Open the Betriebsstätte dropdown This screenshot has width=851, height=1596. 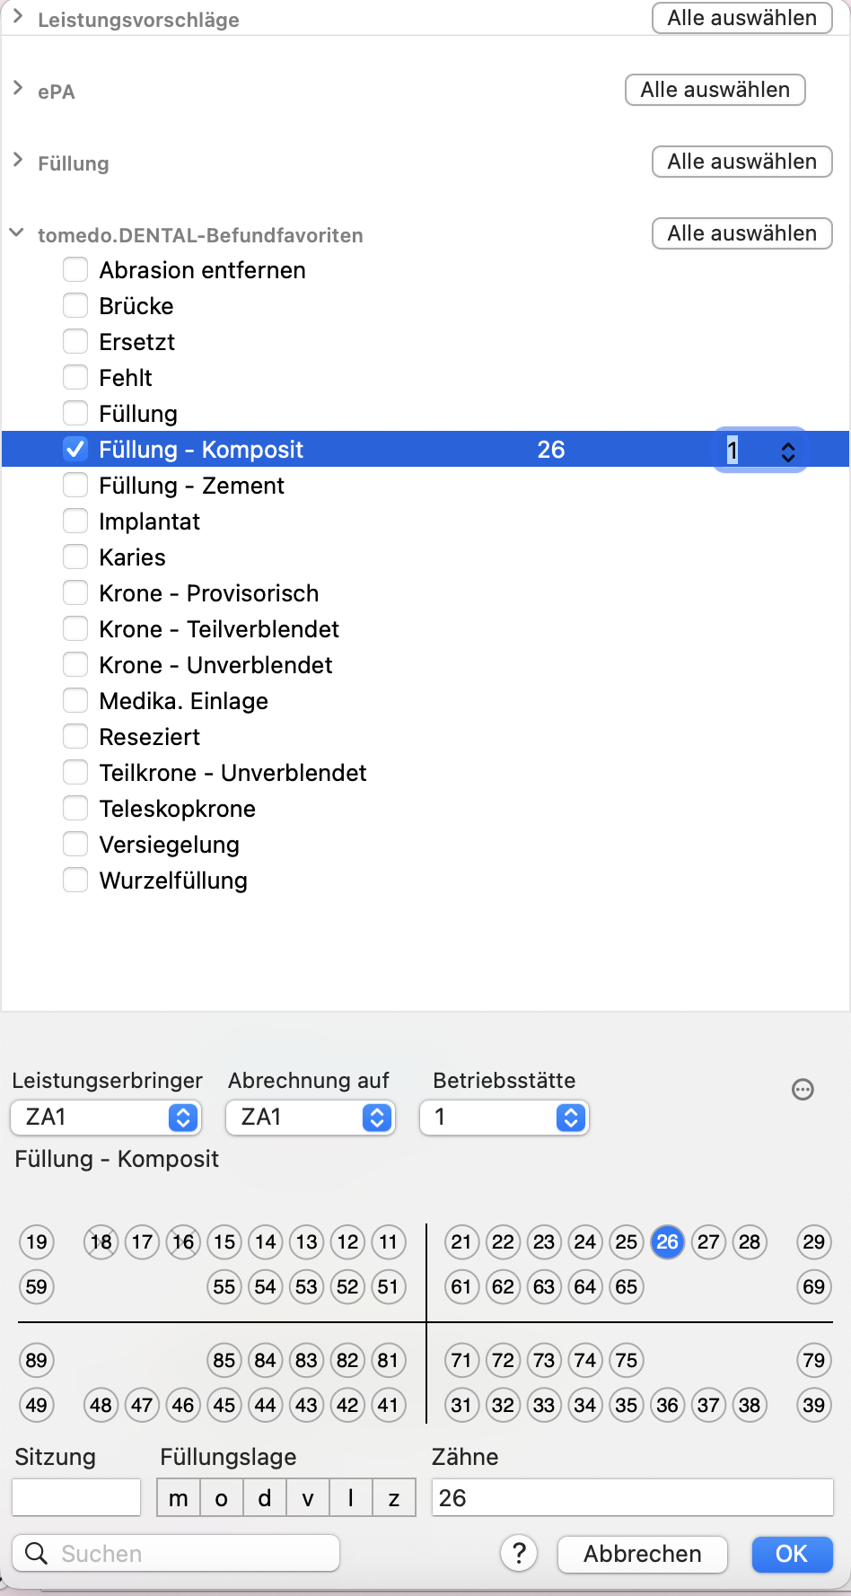[504, 1118]
